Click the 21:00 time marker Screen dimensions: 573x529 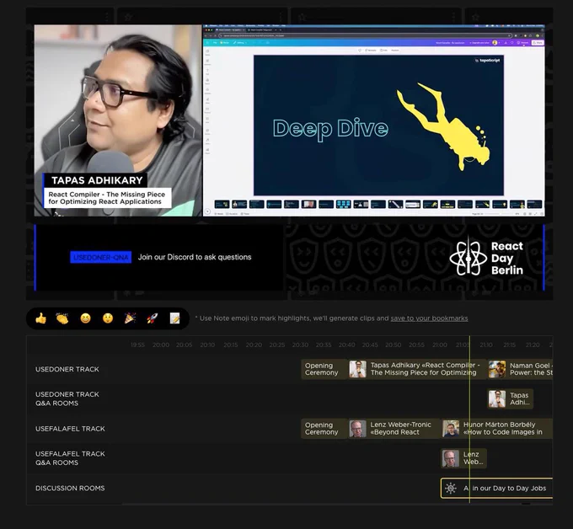click(440, 345)
